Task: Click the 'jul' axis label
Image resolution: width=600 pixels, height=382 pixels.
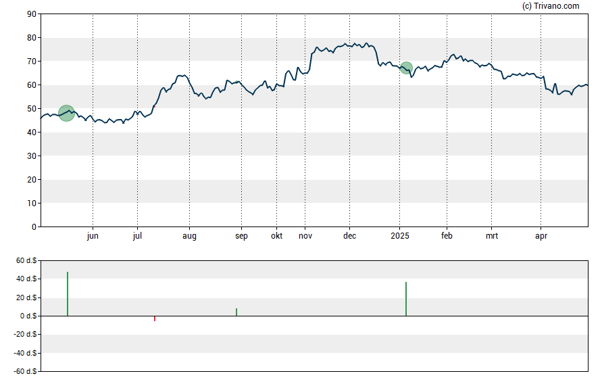Action: tap(137, 236)
